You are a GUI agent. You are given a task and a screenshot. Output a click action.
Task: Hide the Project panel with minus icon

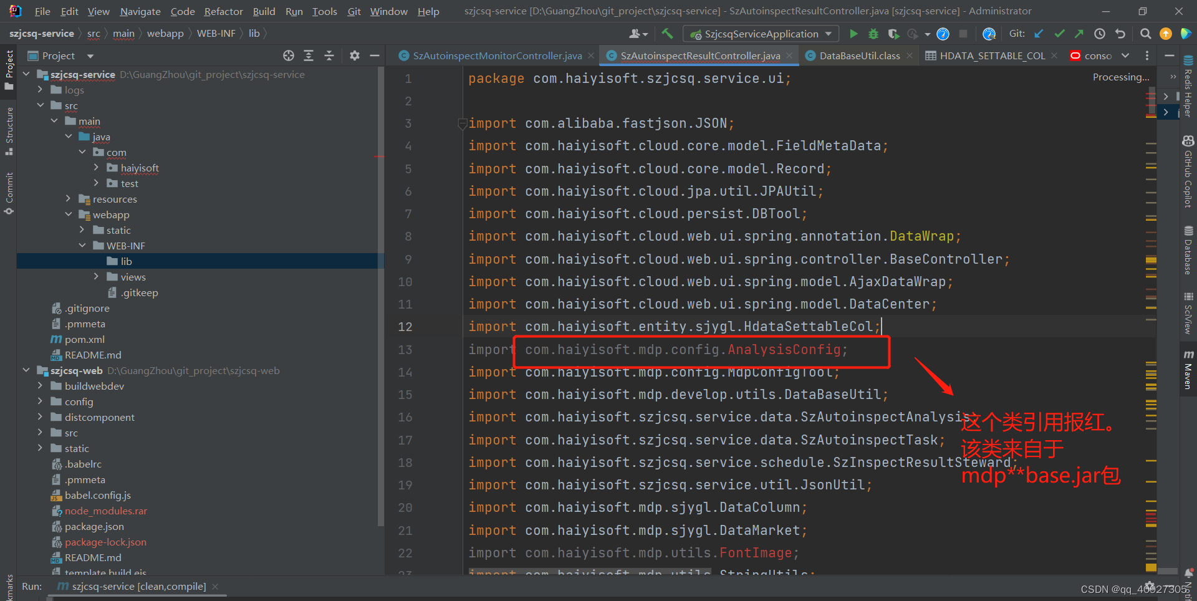tap(375, 55)
